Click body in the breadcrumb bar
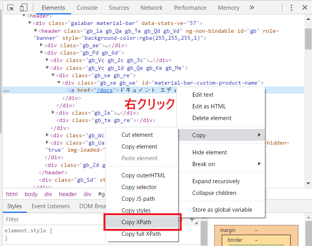Screen dimensions: 312x246 click(31, 194)
